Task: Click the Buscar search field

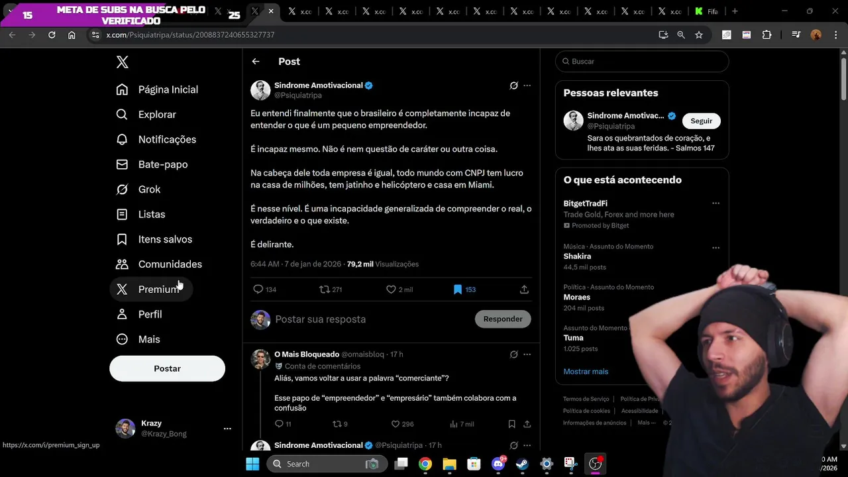Action: (642, 62)
